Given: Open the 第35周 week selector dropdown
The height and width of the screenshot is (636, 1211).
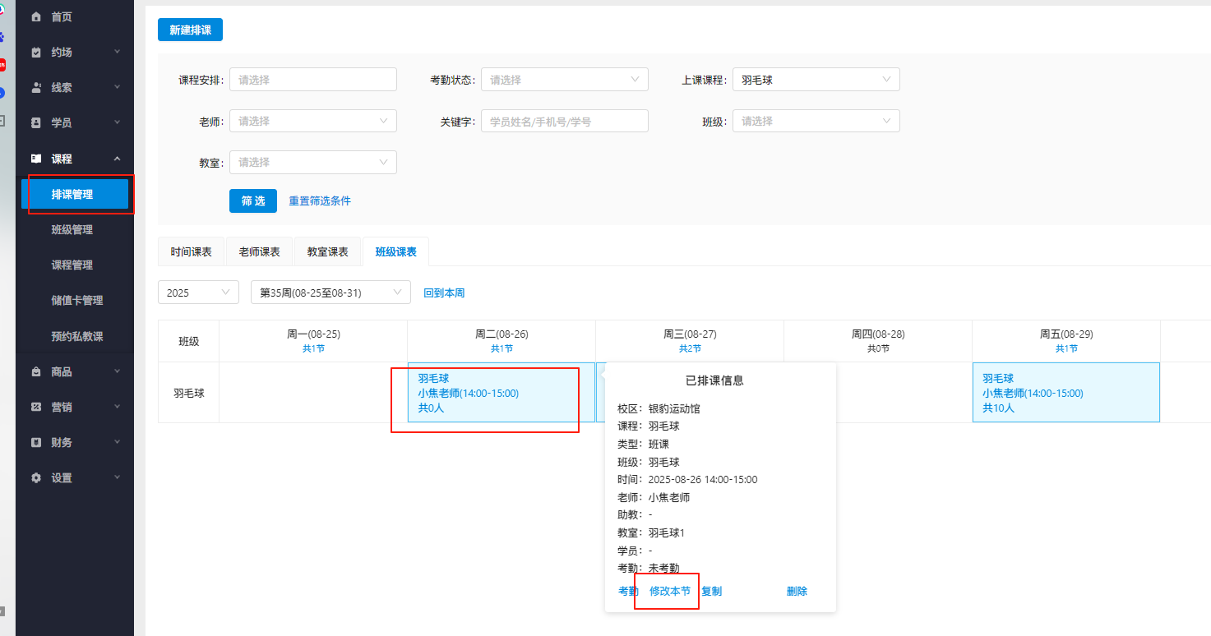Looking at the screenshot, I should pos(330,292).
